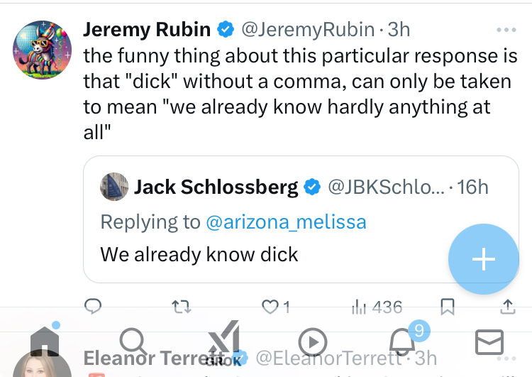Open the @arizona_melissa mention link
532x377 pixels.
click(286, 222)
